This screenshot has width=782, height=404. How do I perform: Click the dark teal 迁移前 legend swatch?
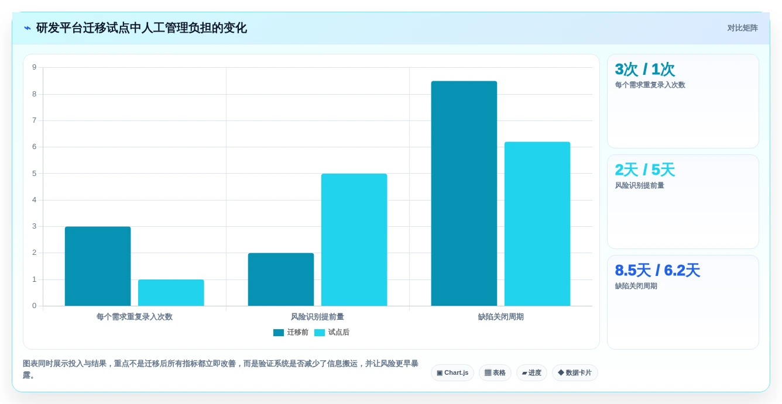click(x=279, y=333)
